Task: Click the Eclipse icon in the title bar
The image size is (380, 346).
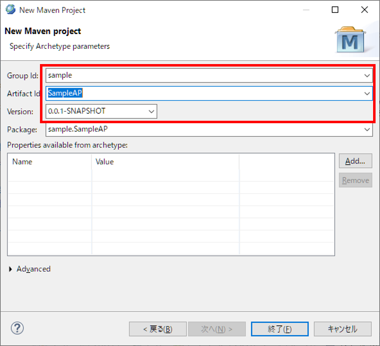Action: 10,10
